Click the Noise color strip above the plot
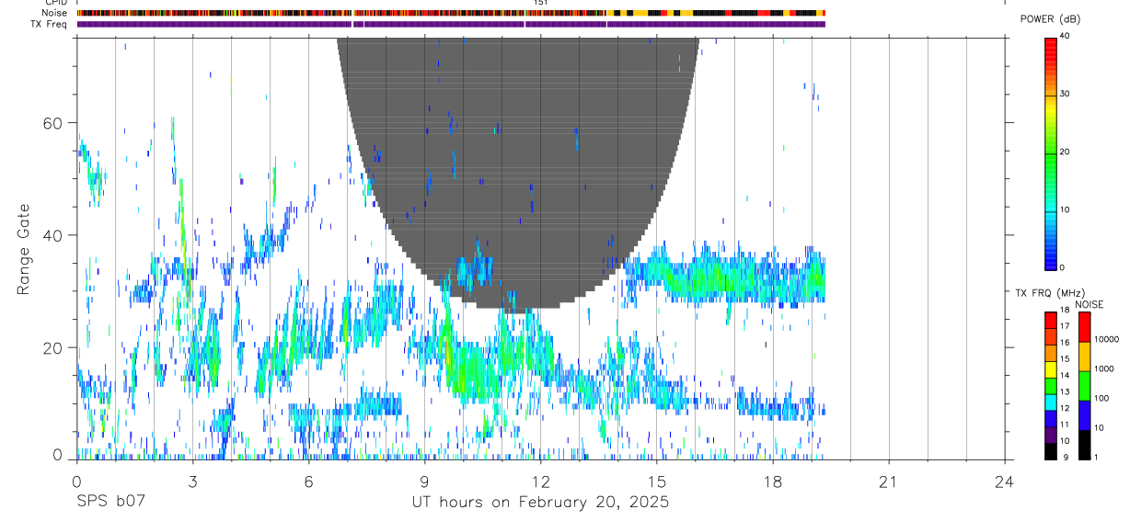 click(x=451, y=13)
